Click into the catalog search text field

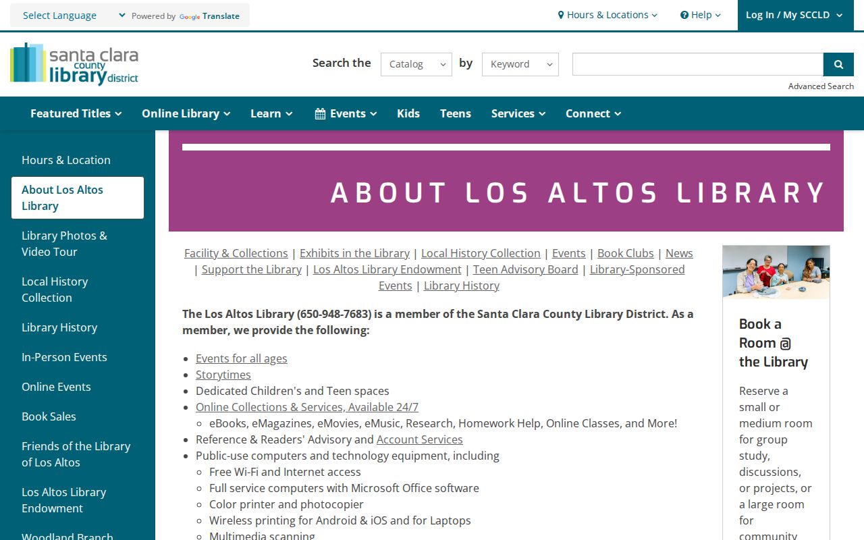(698, 64)
